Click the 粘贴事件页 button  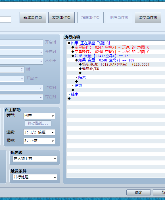(x=90, y=18)
